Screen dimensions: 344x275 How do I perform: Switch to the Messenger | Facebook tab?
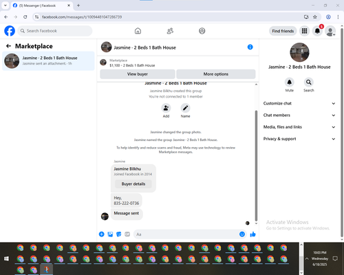click(x=41, y=5)
